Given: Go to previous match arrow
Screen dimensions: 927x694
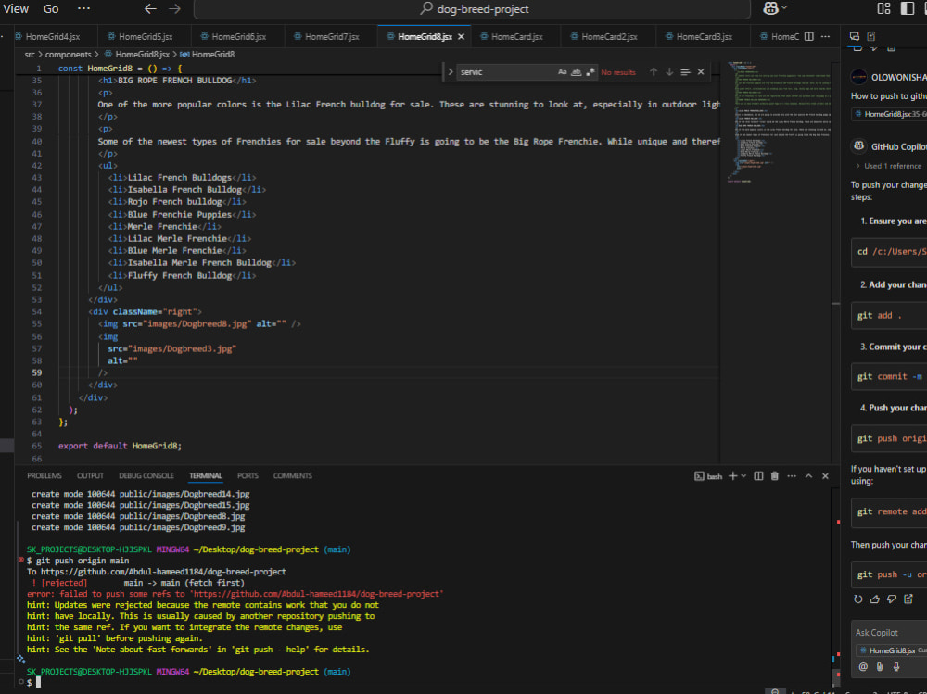Looking at the screenshot, I should (x=654, y=72).
